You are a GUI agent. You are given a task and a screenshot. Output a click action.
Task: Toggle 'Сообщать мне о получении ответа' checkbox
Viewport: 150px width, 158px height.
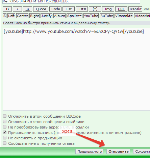[x=5, y=143]
